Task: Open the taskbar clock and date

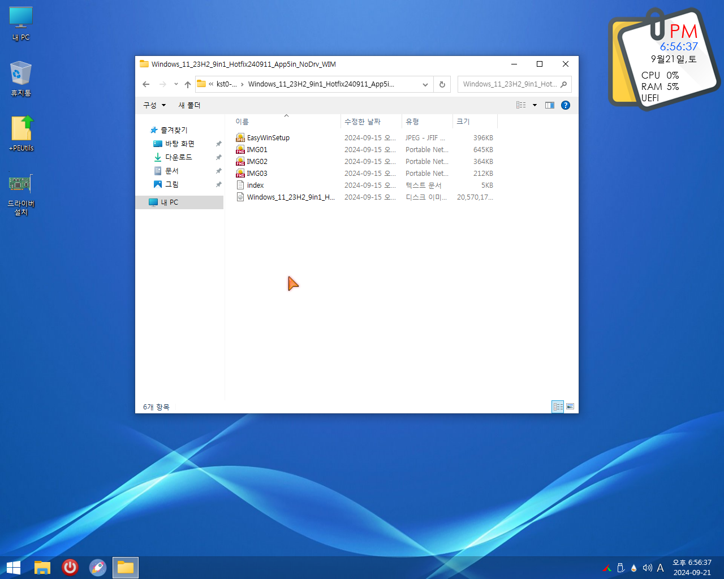Action: pyautogui.click(x=692, y=568)
